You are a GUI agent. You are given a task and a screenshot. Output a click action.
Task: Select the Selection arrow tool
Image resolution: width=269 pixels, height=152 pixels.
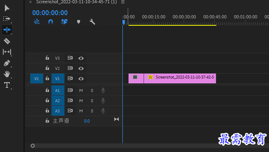(x=7, y=8)
